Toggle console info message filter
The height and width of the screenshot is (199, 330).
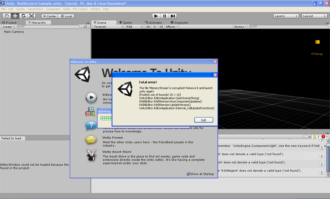point(307,137)
